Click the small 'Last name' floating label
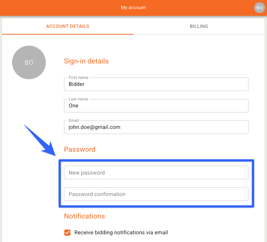The height and width of the screenshot is (242, 267). (x=78, y=99)
